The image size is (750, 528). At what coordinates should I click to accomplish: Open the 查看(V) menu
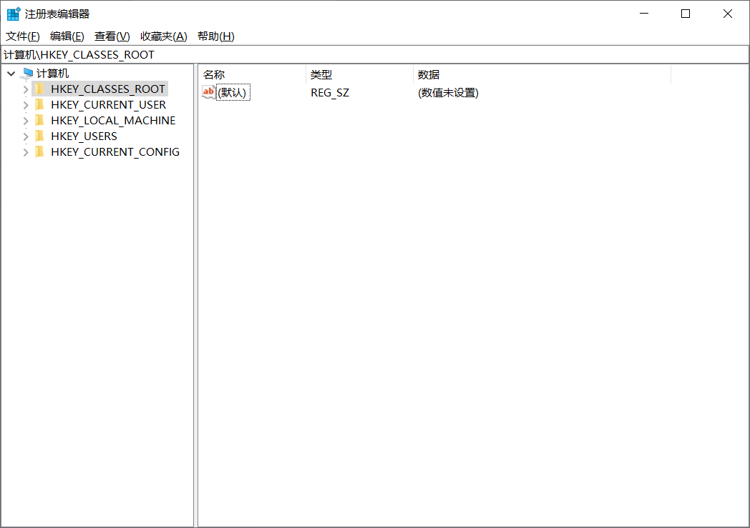coord(112,36)
